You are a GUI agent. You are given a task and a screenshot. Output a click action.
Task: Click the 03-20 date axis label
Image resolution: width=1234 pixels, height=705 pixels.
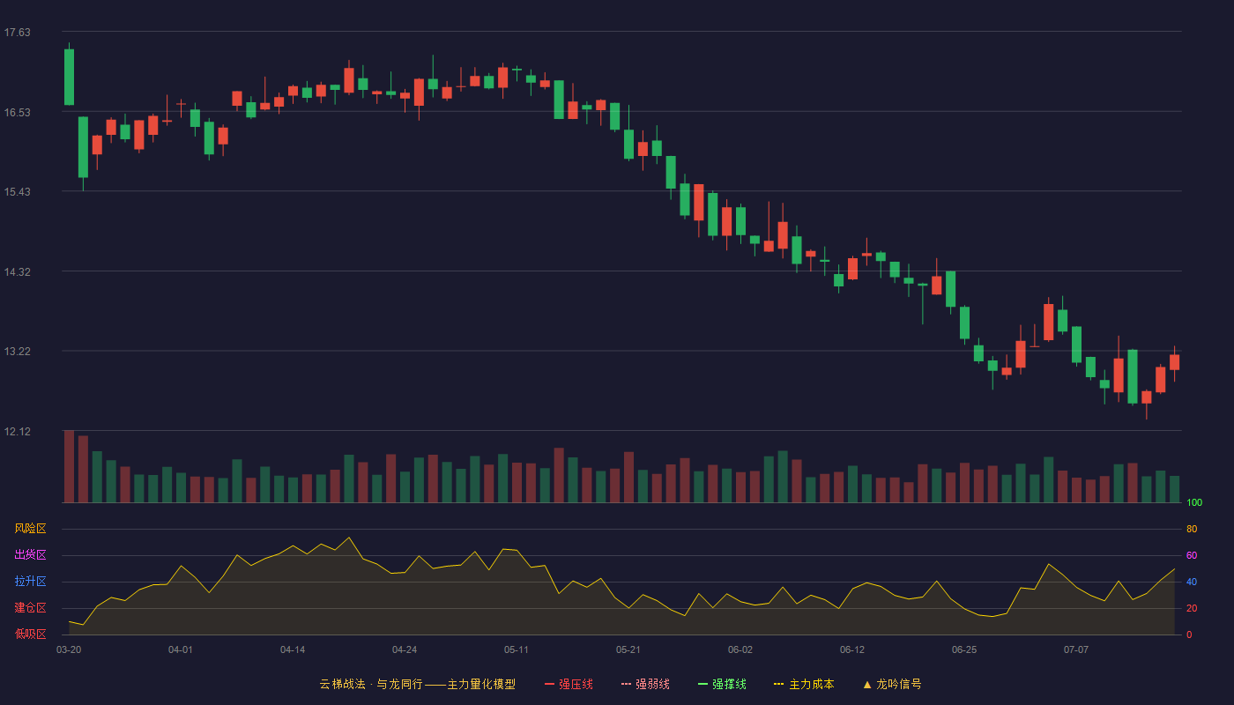(69, 649)
